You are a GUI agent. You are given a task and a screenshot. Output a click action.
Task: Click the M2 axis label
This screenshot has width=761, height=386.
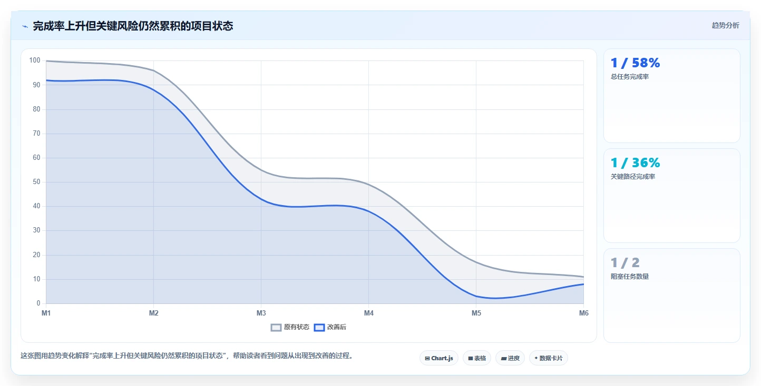click(154, 313)
